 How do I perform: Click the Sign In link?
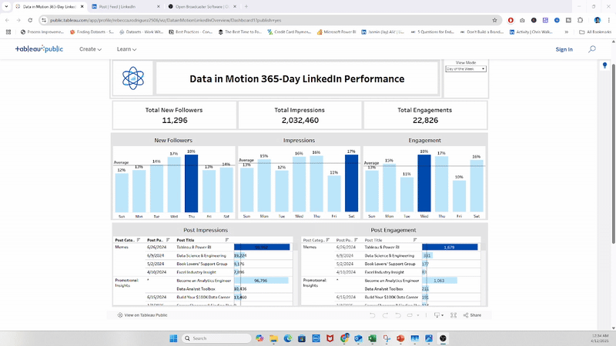click(564, 49)
